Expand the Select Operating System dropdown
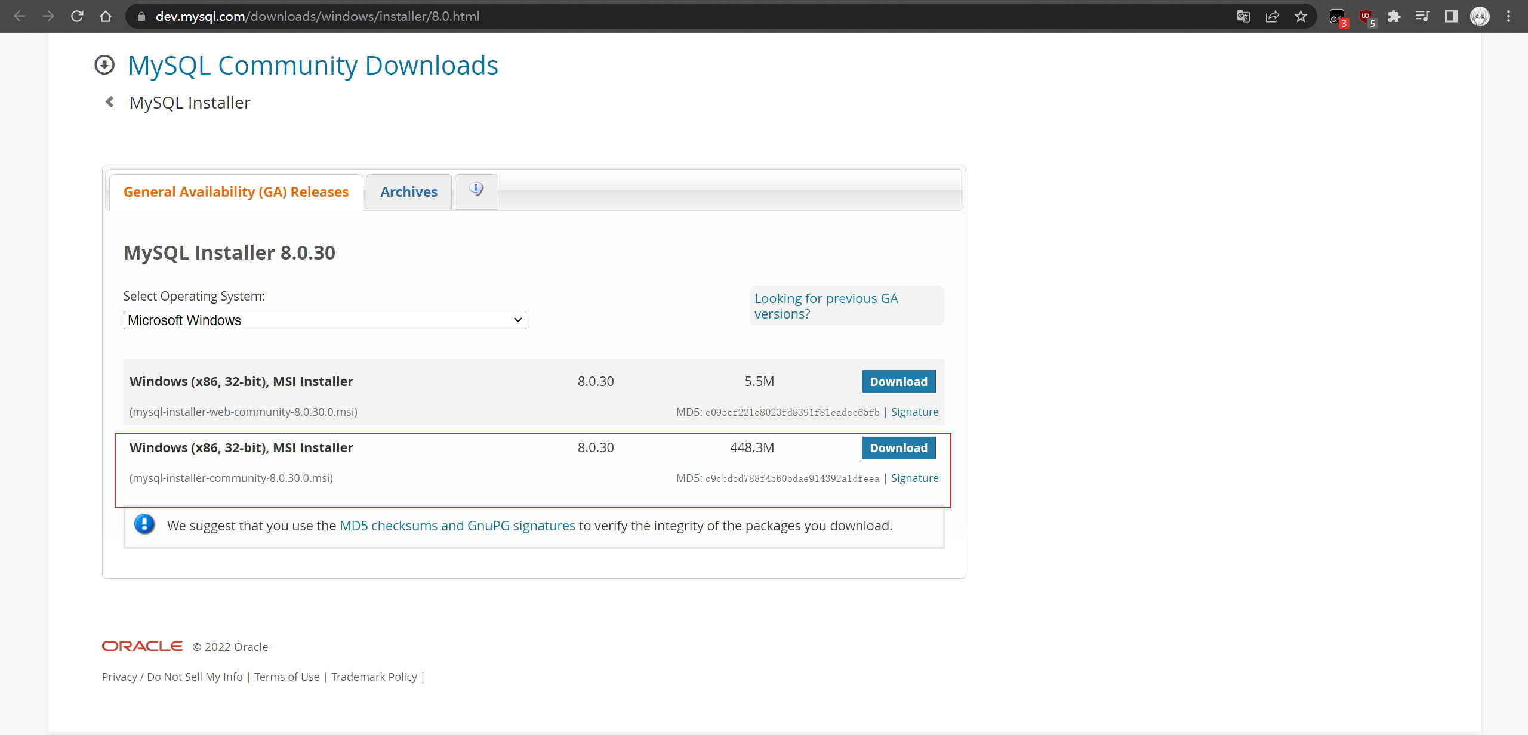Screen dimensions: 1528x735 click(325, 320)
